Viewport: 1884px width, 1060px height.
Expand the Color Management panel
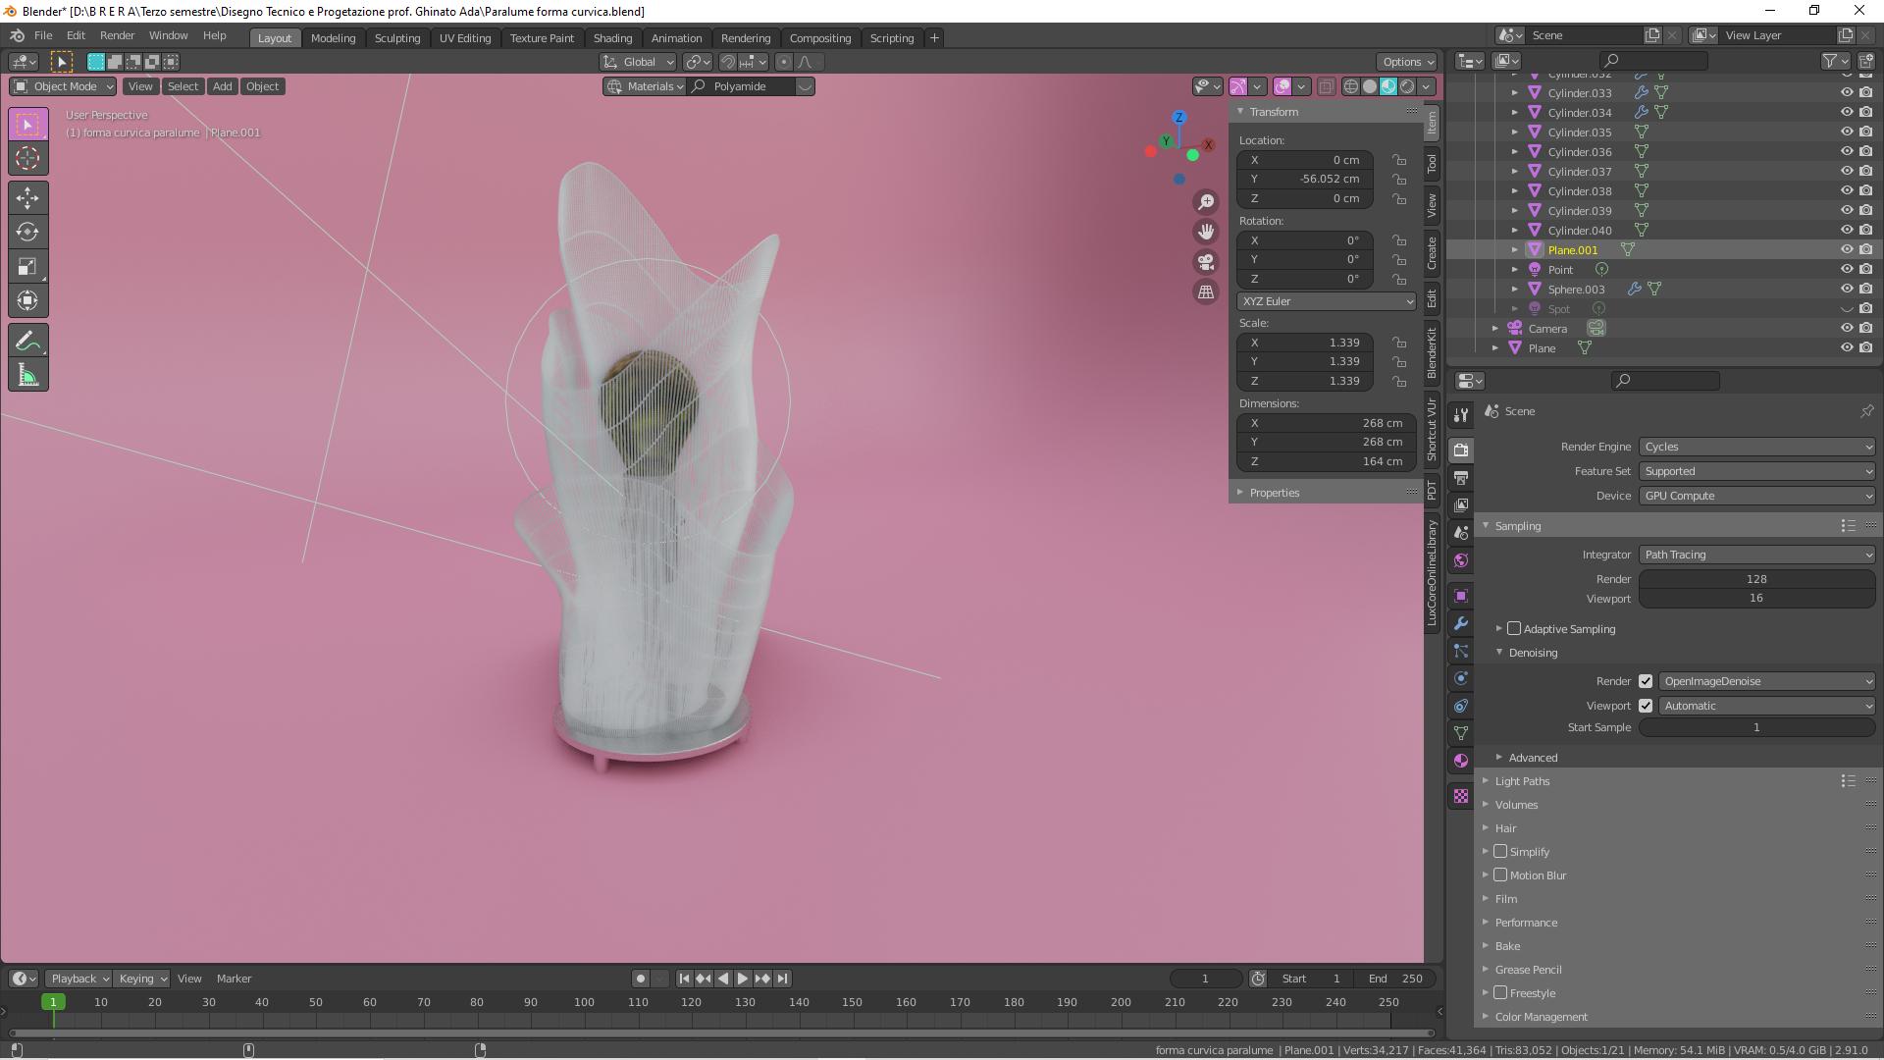(1541, 1017)
